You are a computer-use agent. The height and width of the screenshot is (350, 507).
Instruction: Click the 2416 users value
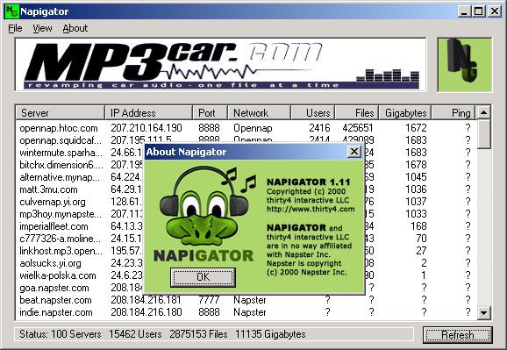coord(319,128)
